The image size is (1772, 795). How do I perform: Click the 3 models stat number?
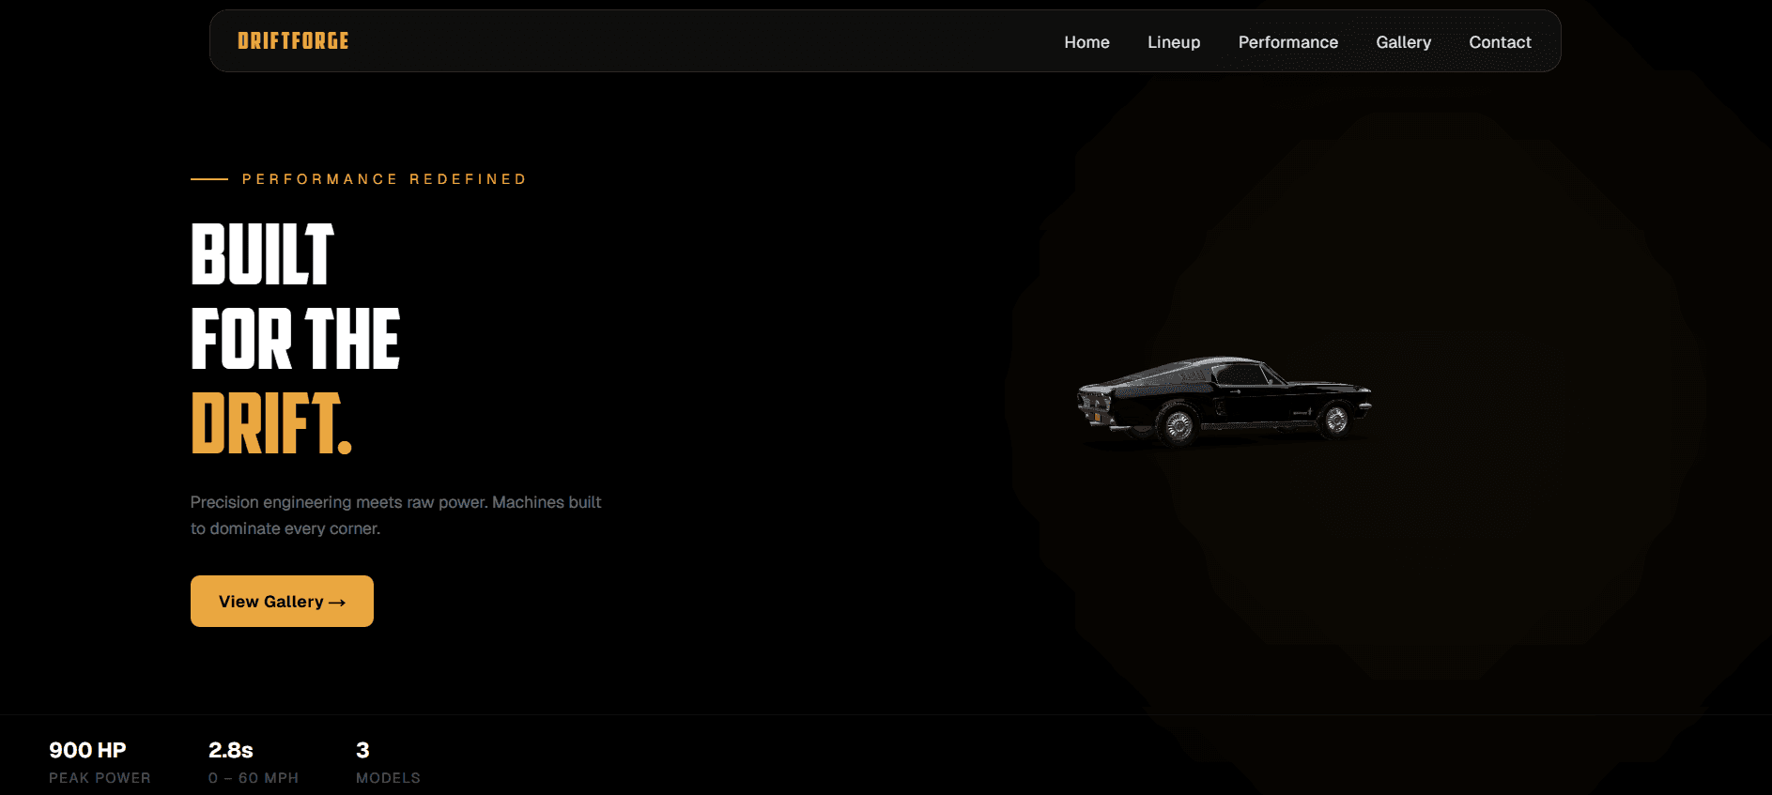pos(362,750)
